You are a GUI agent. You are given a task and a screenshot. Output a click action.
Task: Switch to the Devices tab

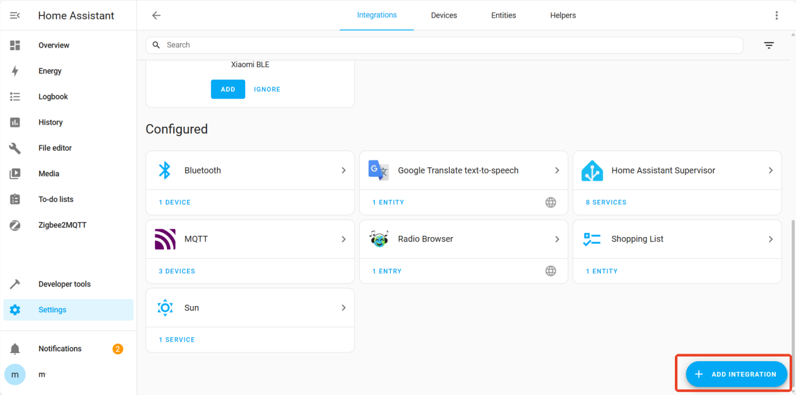(443, 16)
